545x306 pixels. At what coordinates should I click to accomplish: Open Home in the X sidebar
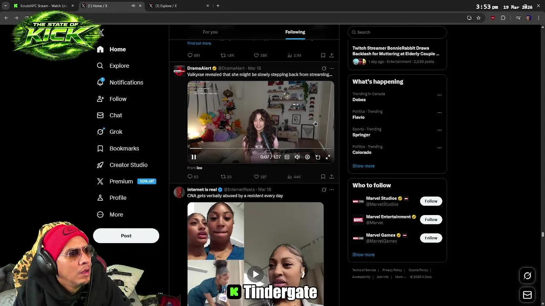click(112, 49)
